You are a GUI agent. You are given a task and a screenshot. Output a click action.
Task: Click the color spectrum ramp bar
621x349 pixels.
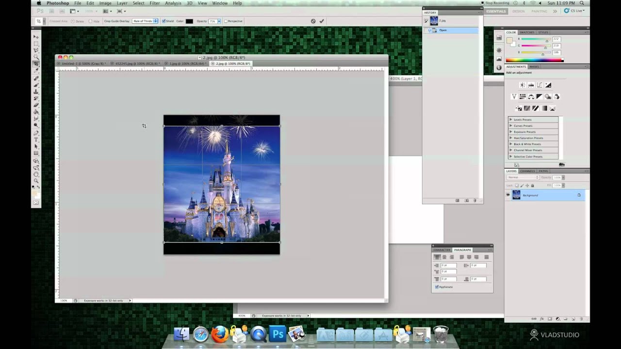point(534,60)
